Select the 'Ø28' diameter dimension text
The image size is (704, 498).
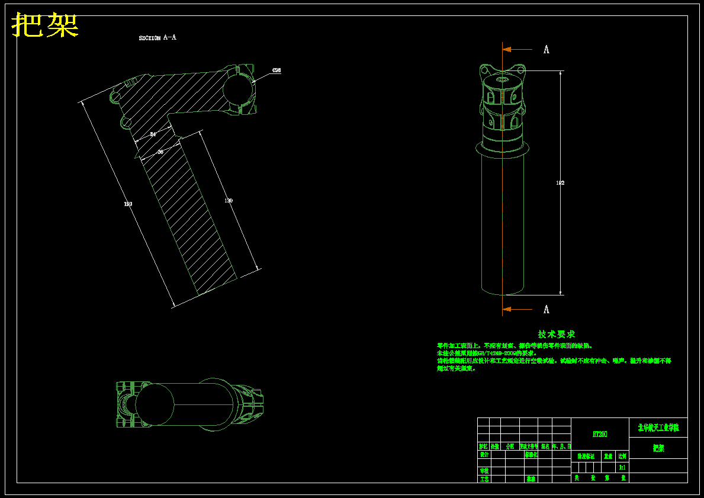tap(277, 70)
